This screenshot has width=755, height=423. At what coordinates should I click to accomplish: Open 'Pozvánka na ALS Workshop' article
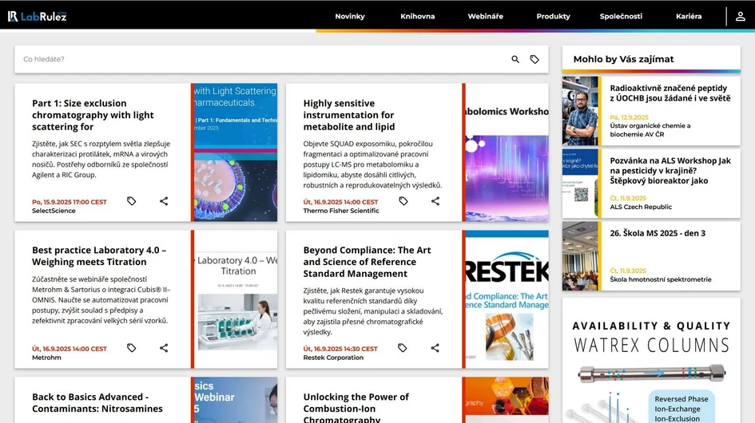point(670,171)
